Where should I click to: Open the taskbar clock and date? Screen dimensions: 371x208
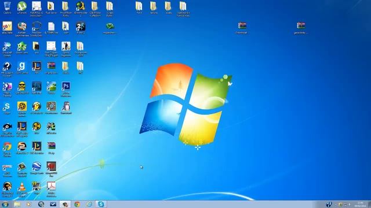(x=360, y=204)
